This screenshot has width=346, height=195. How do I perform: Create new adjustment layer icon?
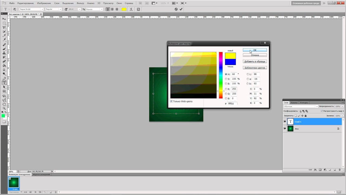(x=325, y=170)
